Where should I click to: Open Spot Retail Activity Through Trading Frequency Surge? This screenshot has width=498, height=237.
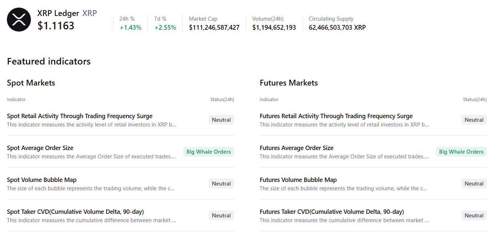(x=80, y=116)
